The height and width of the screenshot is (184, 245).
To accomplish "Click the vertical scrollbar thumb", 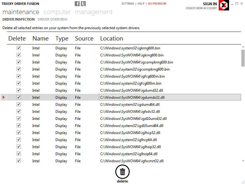I will [243, 58].
